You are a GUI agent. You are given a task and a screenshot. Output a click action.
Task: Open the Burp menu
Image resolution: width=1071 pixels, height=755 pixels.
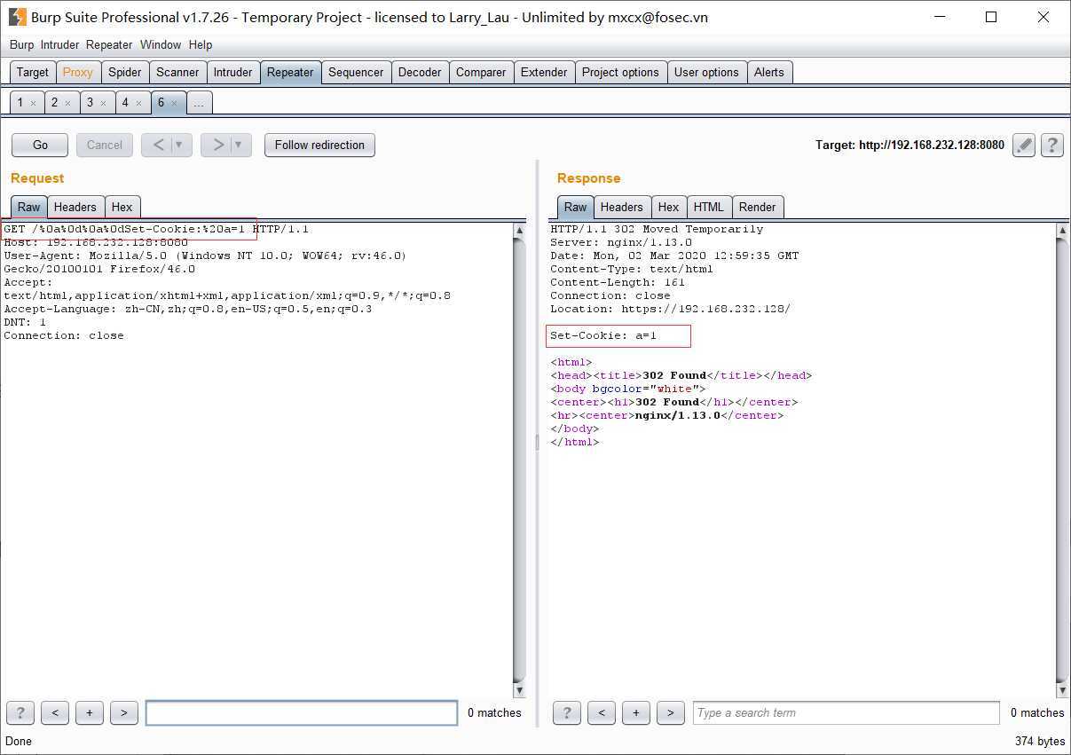coord(21,44)
